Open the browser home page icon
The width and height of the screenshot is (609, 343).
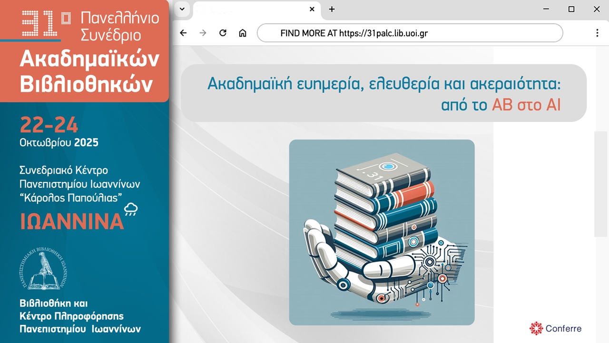(x=243, y=33)
